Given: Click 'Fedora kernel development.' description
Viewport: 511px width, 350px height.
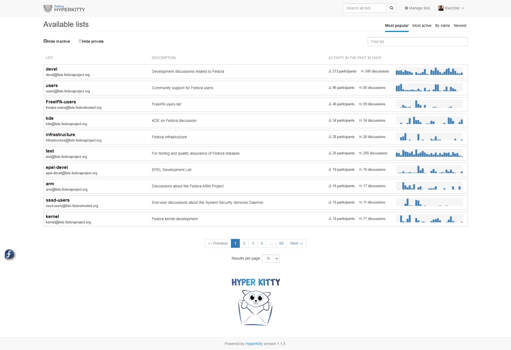Looking at the screenshot, I should click(x=175, y=219).
